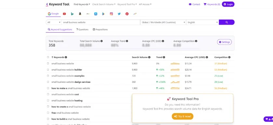Switch to the Instagram keyword source
This screenshot has height=125, width=273.
click(x=111, y=14)
